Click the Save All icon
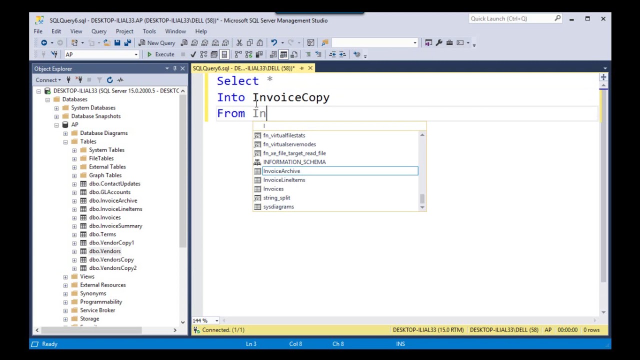The image size is (640, 360). click(x=127, y=42)
